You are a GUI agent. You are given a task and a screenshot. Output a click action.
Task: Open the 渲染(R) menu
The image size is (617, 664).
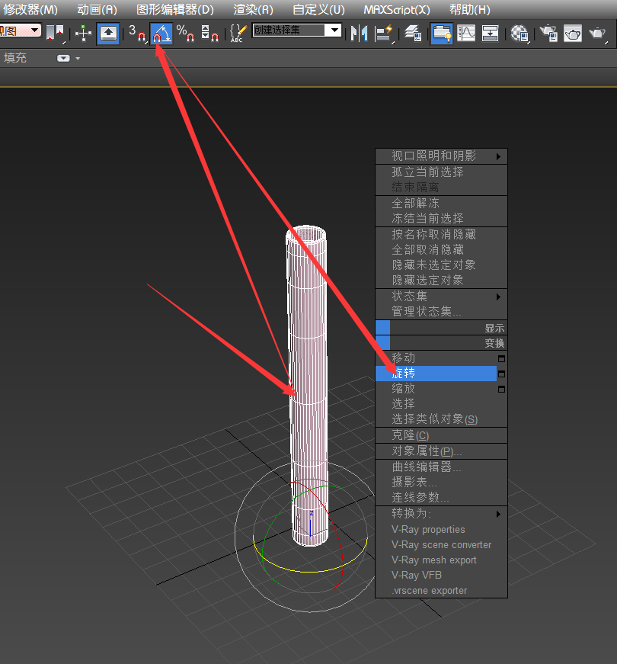tap(253, 10)
